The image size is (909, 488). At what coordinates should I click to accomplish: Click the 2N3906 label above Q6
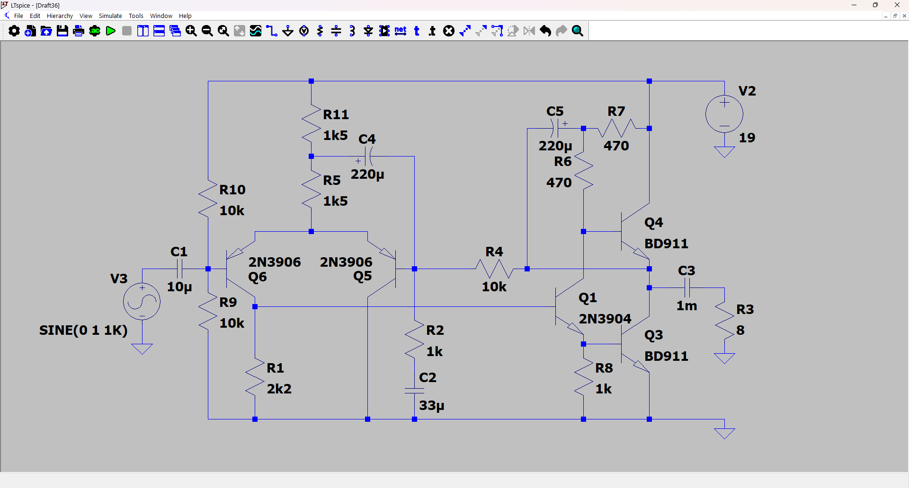click(275, 262)
